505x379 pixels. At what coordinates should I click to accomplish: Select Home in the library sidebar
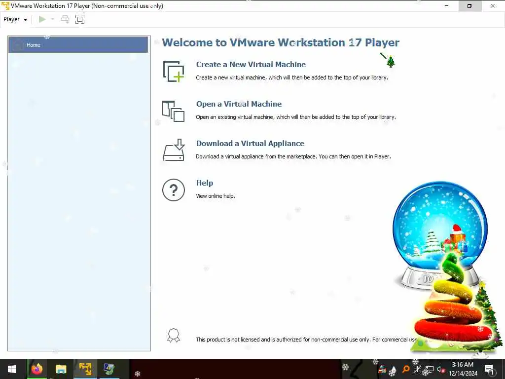point(78,45)
